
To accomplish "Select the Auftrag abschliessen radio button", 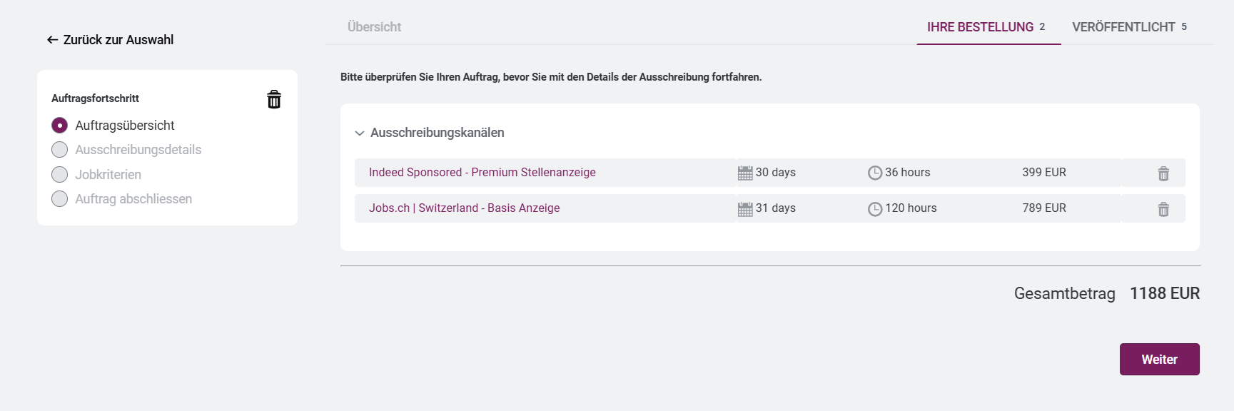I will point(60,199).
